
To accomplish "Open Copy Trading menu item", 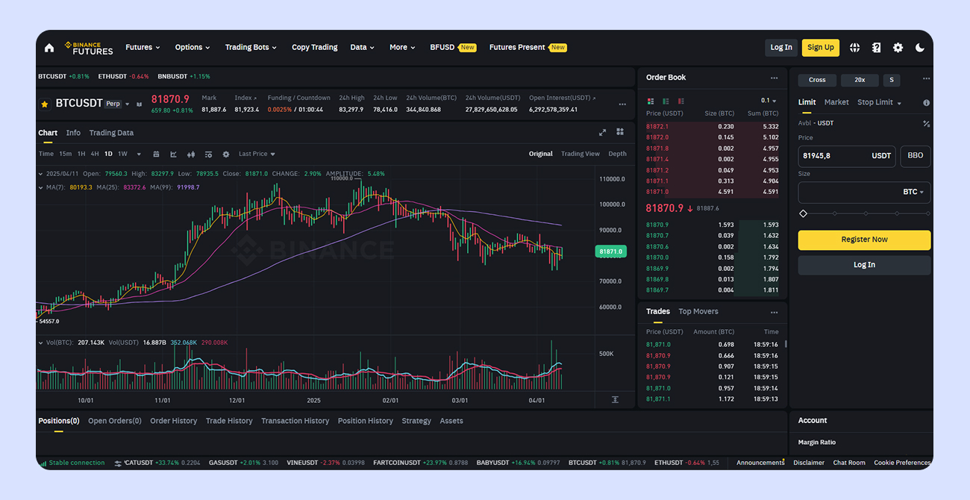I will coord(315,48).
